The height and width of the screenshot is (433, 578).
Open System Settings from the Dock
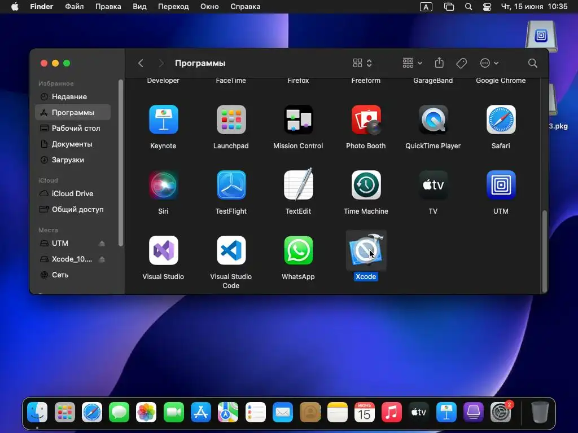(x=501, y=412)
